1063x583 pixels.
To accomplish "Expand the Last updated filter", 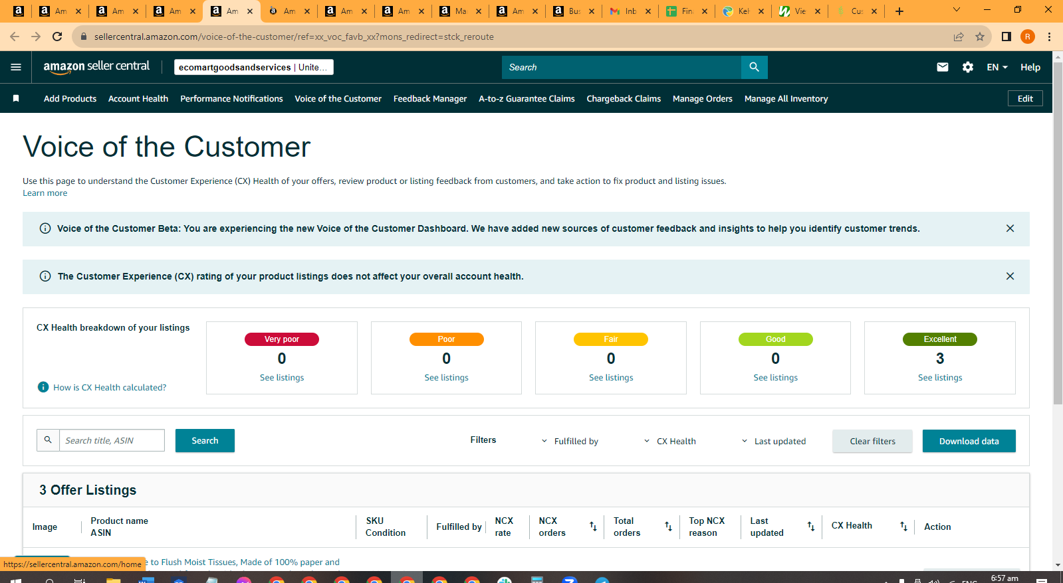I will 773,441.
